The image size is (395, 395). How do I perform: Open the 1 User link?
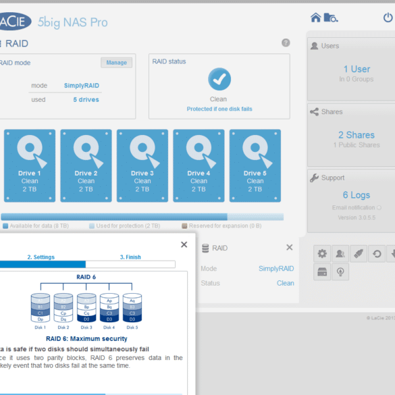357,69
